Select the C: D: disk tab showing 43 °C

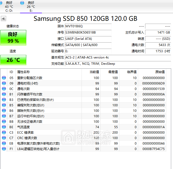click(9, 6)
